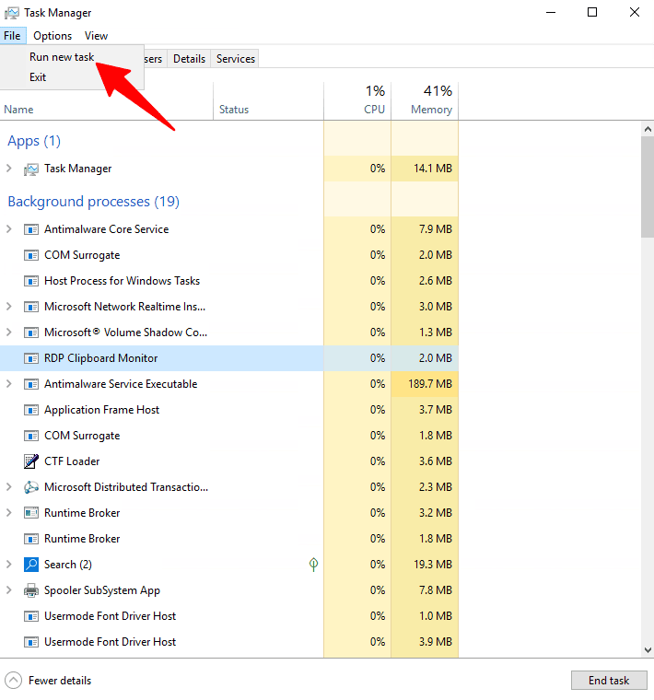Viewport: 654px width, 700px height.
Task: Click the vertical scrollbar of process list
Action: pyautogui.click(x=647, y=184)
